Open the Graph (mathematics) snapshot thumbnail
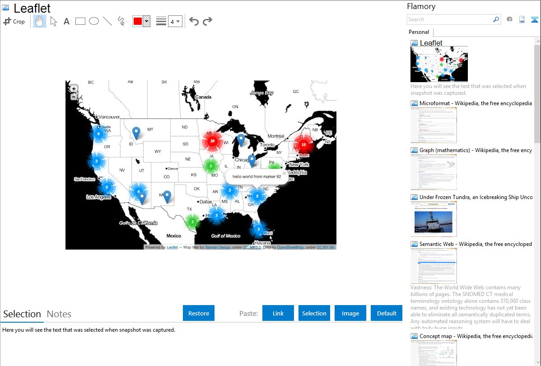This screenshot has width=541, height=366. click(434, 172)
